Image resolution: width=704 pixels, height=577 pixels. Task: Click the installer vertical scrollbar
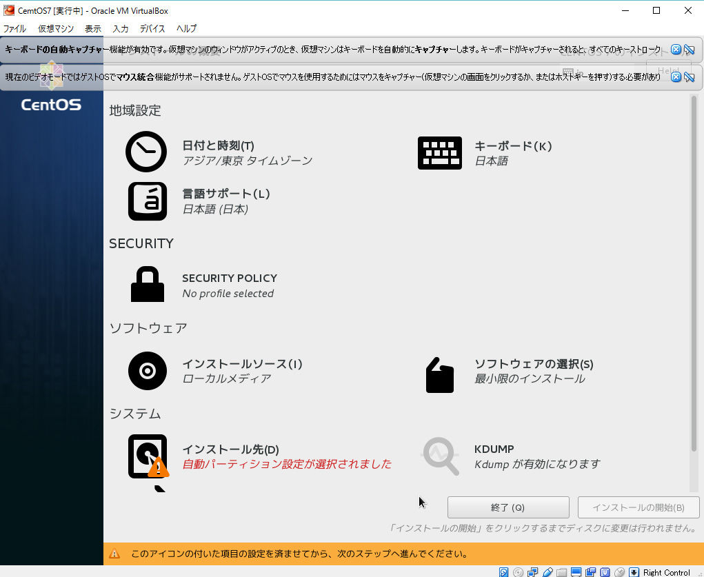(694, 274)
